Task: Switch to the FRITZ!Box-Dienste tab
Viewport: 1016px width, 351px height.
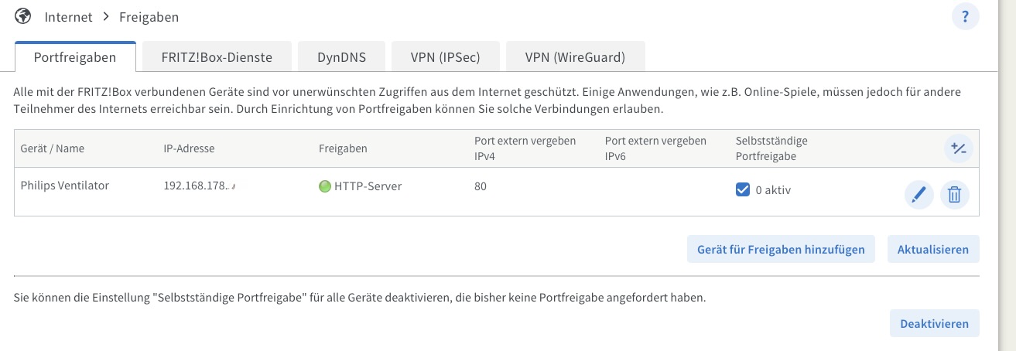Action: tap(216, 57)
